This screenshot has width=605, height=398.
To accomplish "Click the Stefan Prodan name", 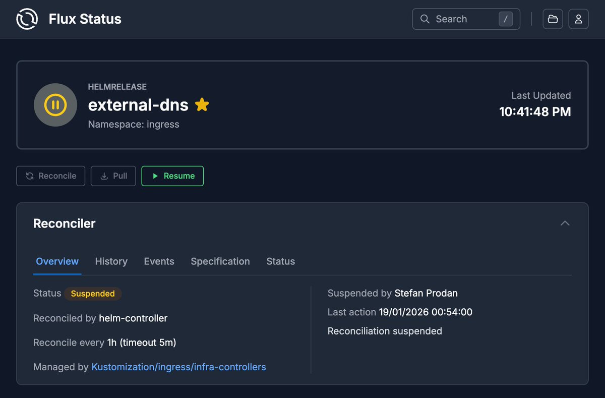I will pos(426,293).
